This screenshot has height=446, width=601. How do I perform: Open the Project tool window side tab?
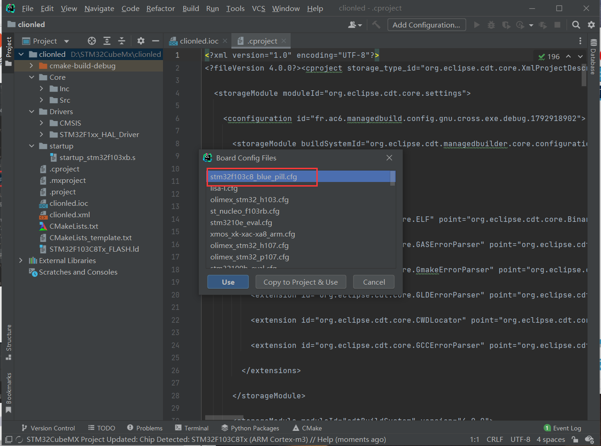coord(8,52)
